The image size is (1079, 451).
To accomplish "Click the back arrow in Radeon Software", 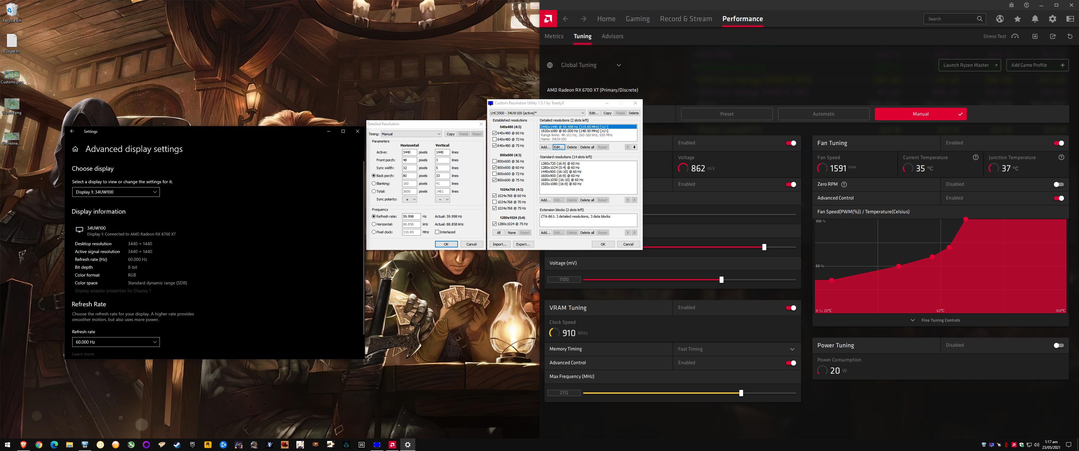I will (x=566, y=19).
